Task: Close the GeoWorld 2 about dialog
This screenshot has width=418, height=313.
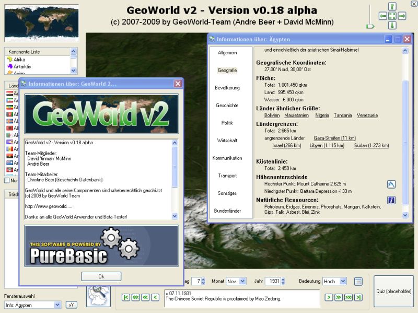Action: coord(178,84)
